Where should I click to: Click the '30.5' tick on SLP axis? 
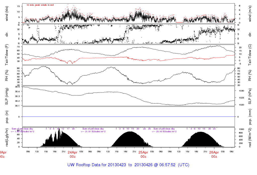click(17, 87)
